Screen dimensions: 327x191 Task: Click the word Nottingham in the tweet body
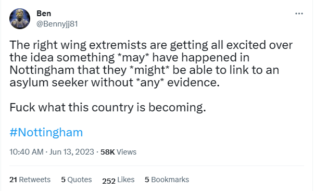tap(42, 70)
